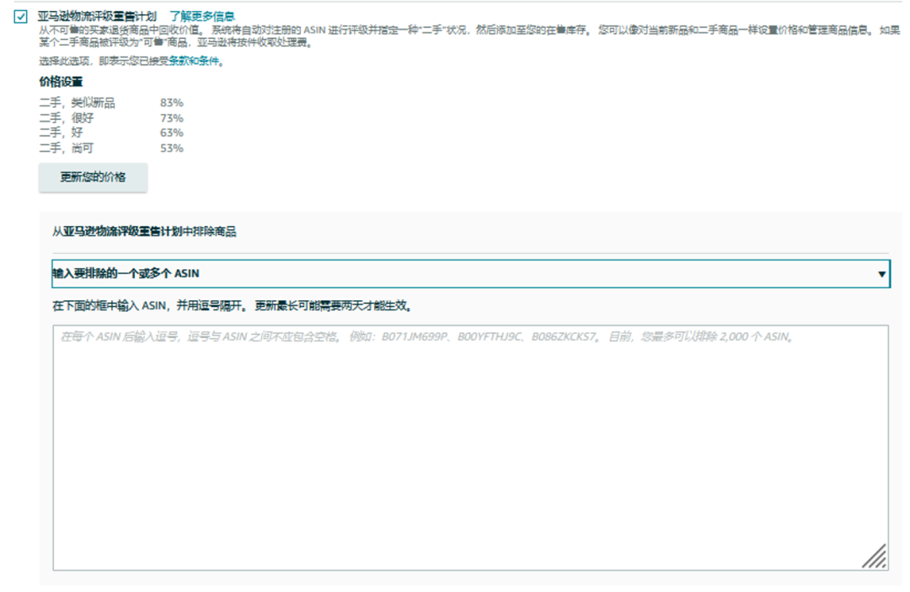Viewport: 910px width, 592px height.
Task: Click the 83% price value
Action: tap(171, 103)
